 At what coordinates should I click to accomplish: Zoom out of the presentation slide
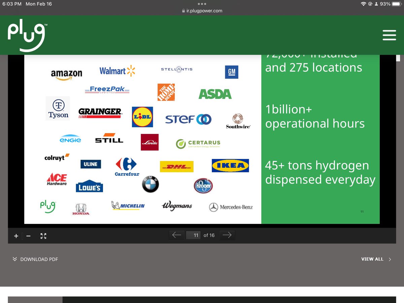[29, 236]
